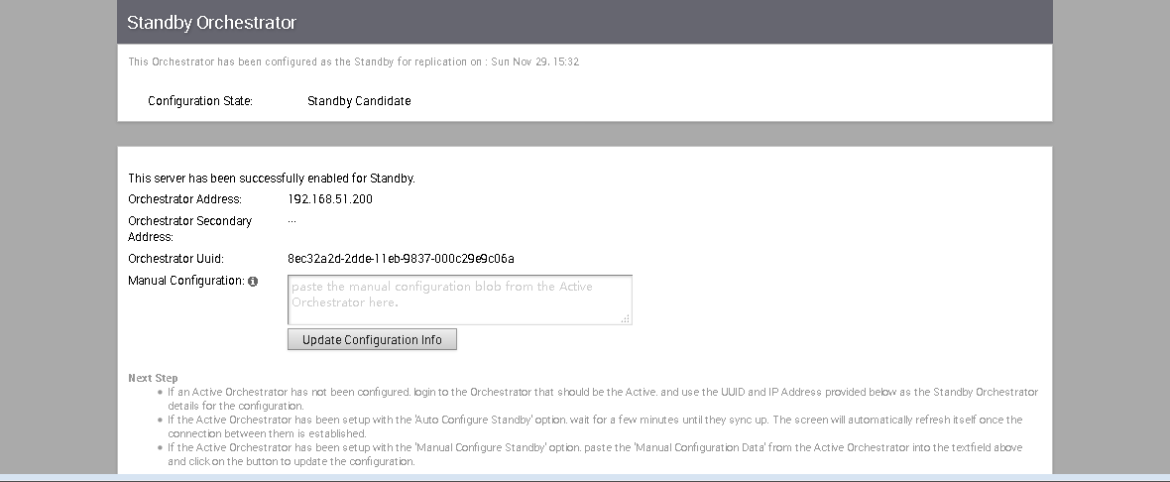Click the successfully enabled for Standby message
The image size is (1170, 482).
tap(272, 179)
